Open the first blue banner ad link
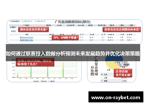Viewport: 146px width, 105px height. 27,37
